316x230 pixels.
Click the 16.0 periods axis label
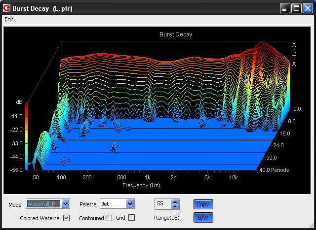point(284,133)
